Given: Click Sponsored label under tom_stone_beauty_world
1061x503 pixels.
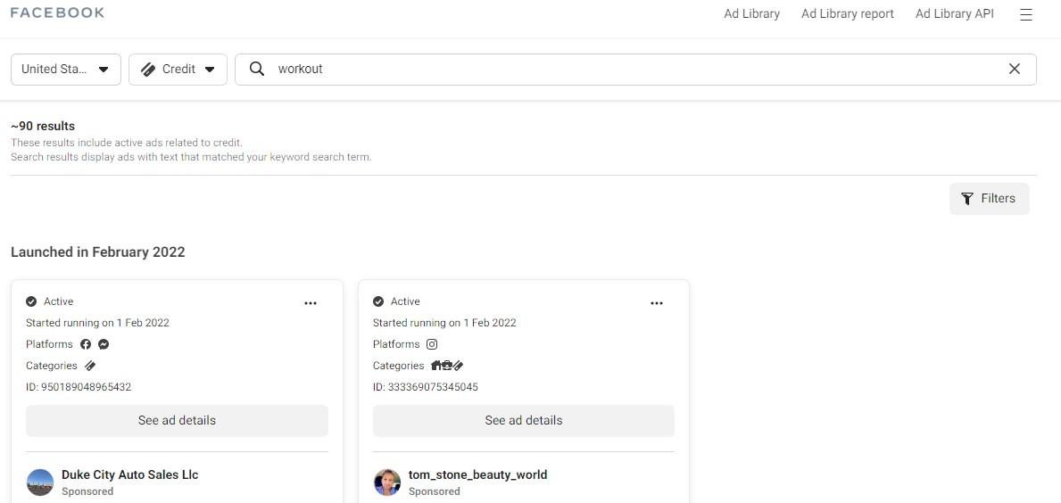Looking at the screenshot, I should tap(435, 491).
